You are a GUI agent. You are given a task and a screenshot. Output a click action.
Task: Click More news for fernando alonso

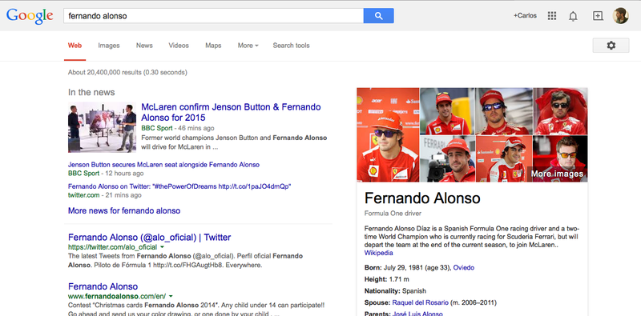click(124, 210)
